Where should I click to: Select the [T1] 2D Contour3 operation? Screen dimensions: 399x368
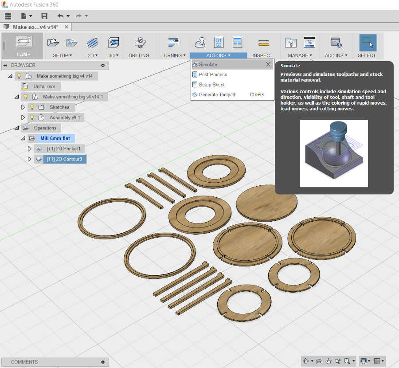65,159
